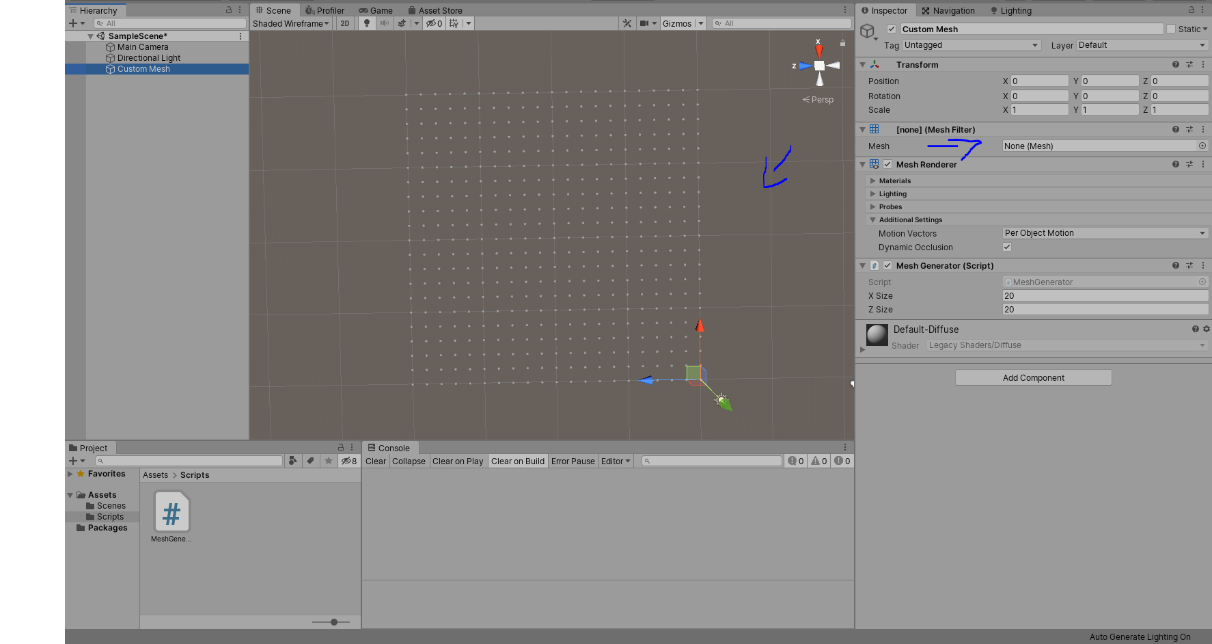Screen dimensions: 1212x644
Task: Lock the Hierarchy panel
Action: pyautogui.click(x=229, y=10)
